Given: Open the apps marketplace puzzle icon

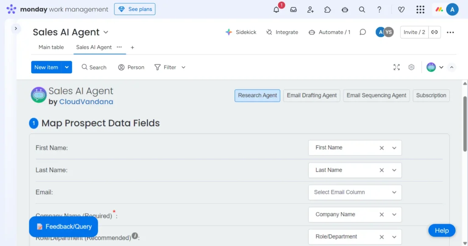Looking at the screenshot, I should click(x=328, y=10).
